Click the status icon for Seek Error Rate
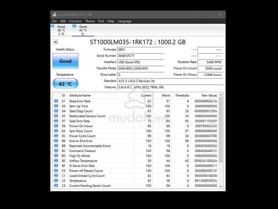The width and height of the screenshot is (278, 209). [x=56, y=121]
